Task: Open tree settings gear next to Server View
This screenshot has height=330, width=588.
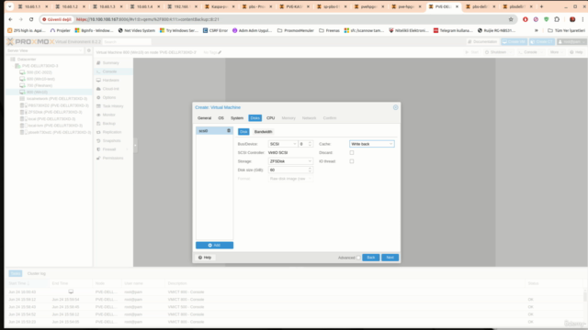Action: [x=89, y=50]
